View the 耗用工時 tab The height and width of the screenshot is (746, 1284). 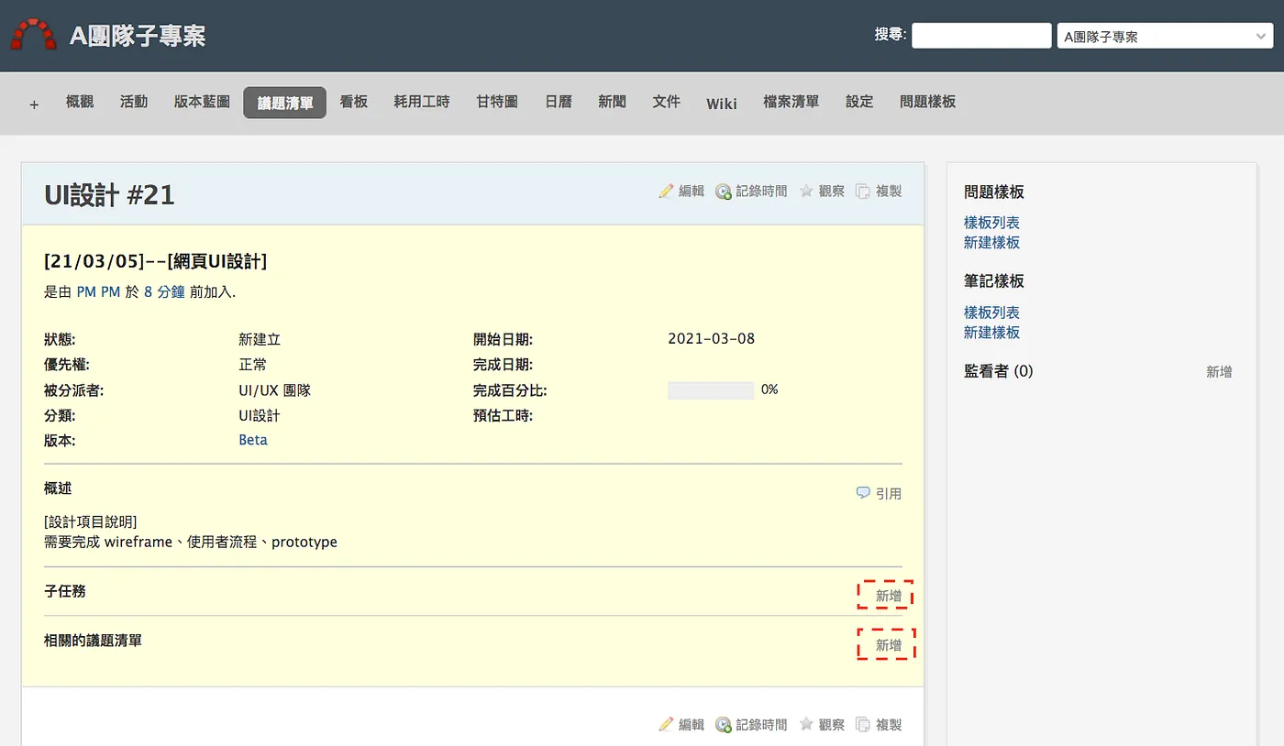(x=422, y=102)
